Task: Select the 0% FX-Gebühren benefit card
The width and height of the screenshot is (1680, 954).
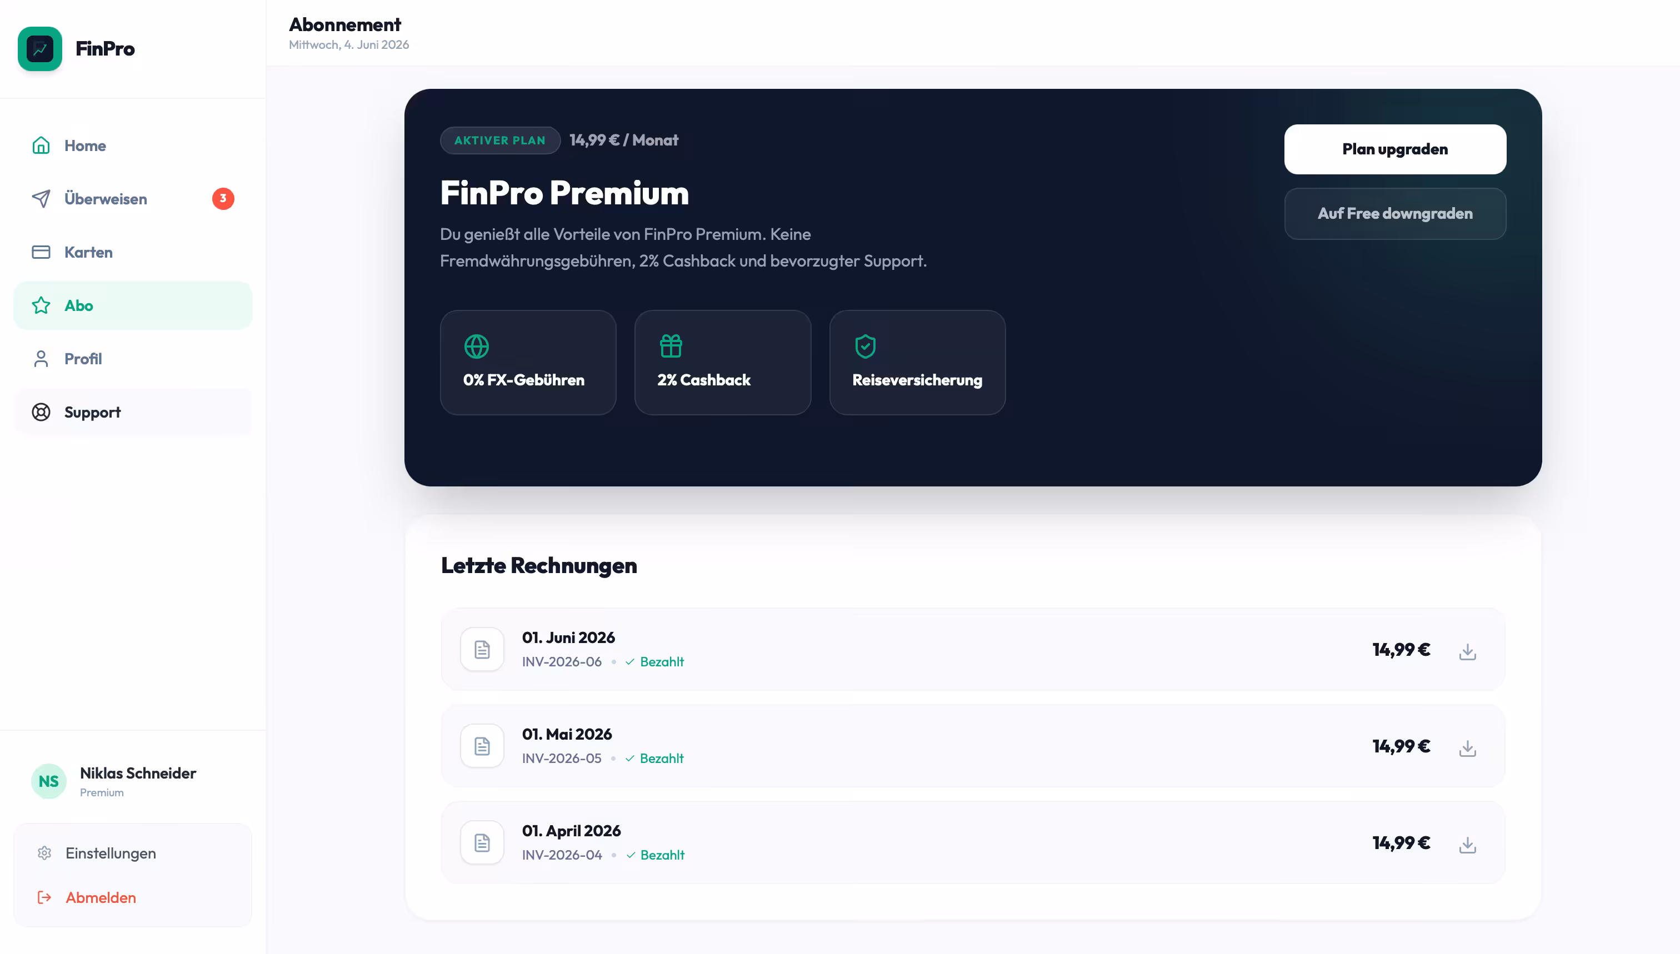Action: coord(528,363)
